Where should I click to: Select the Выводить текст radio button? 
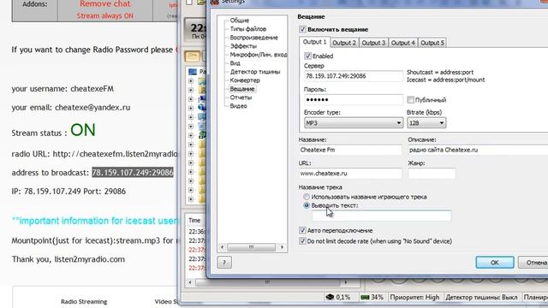307,205
